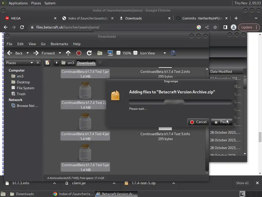Open the Bookmarks menu
Image resolution: width=262 pixels, height=197 pixels.
tap(59, 44)
